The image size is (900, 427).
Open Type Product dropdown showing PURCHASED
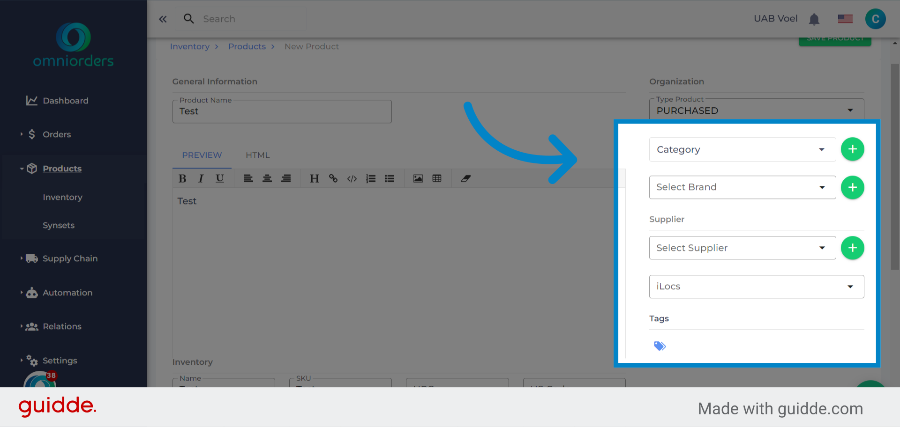[x=757, y=110]
